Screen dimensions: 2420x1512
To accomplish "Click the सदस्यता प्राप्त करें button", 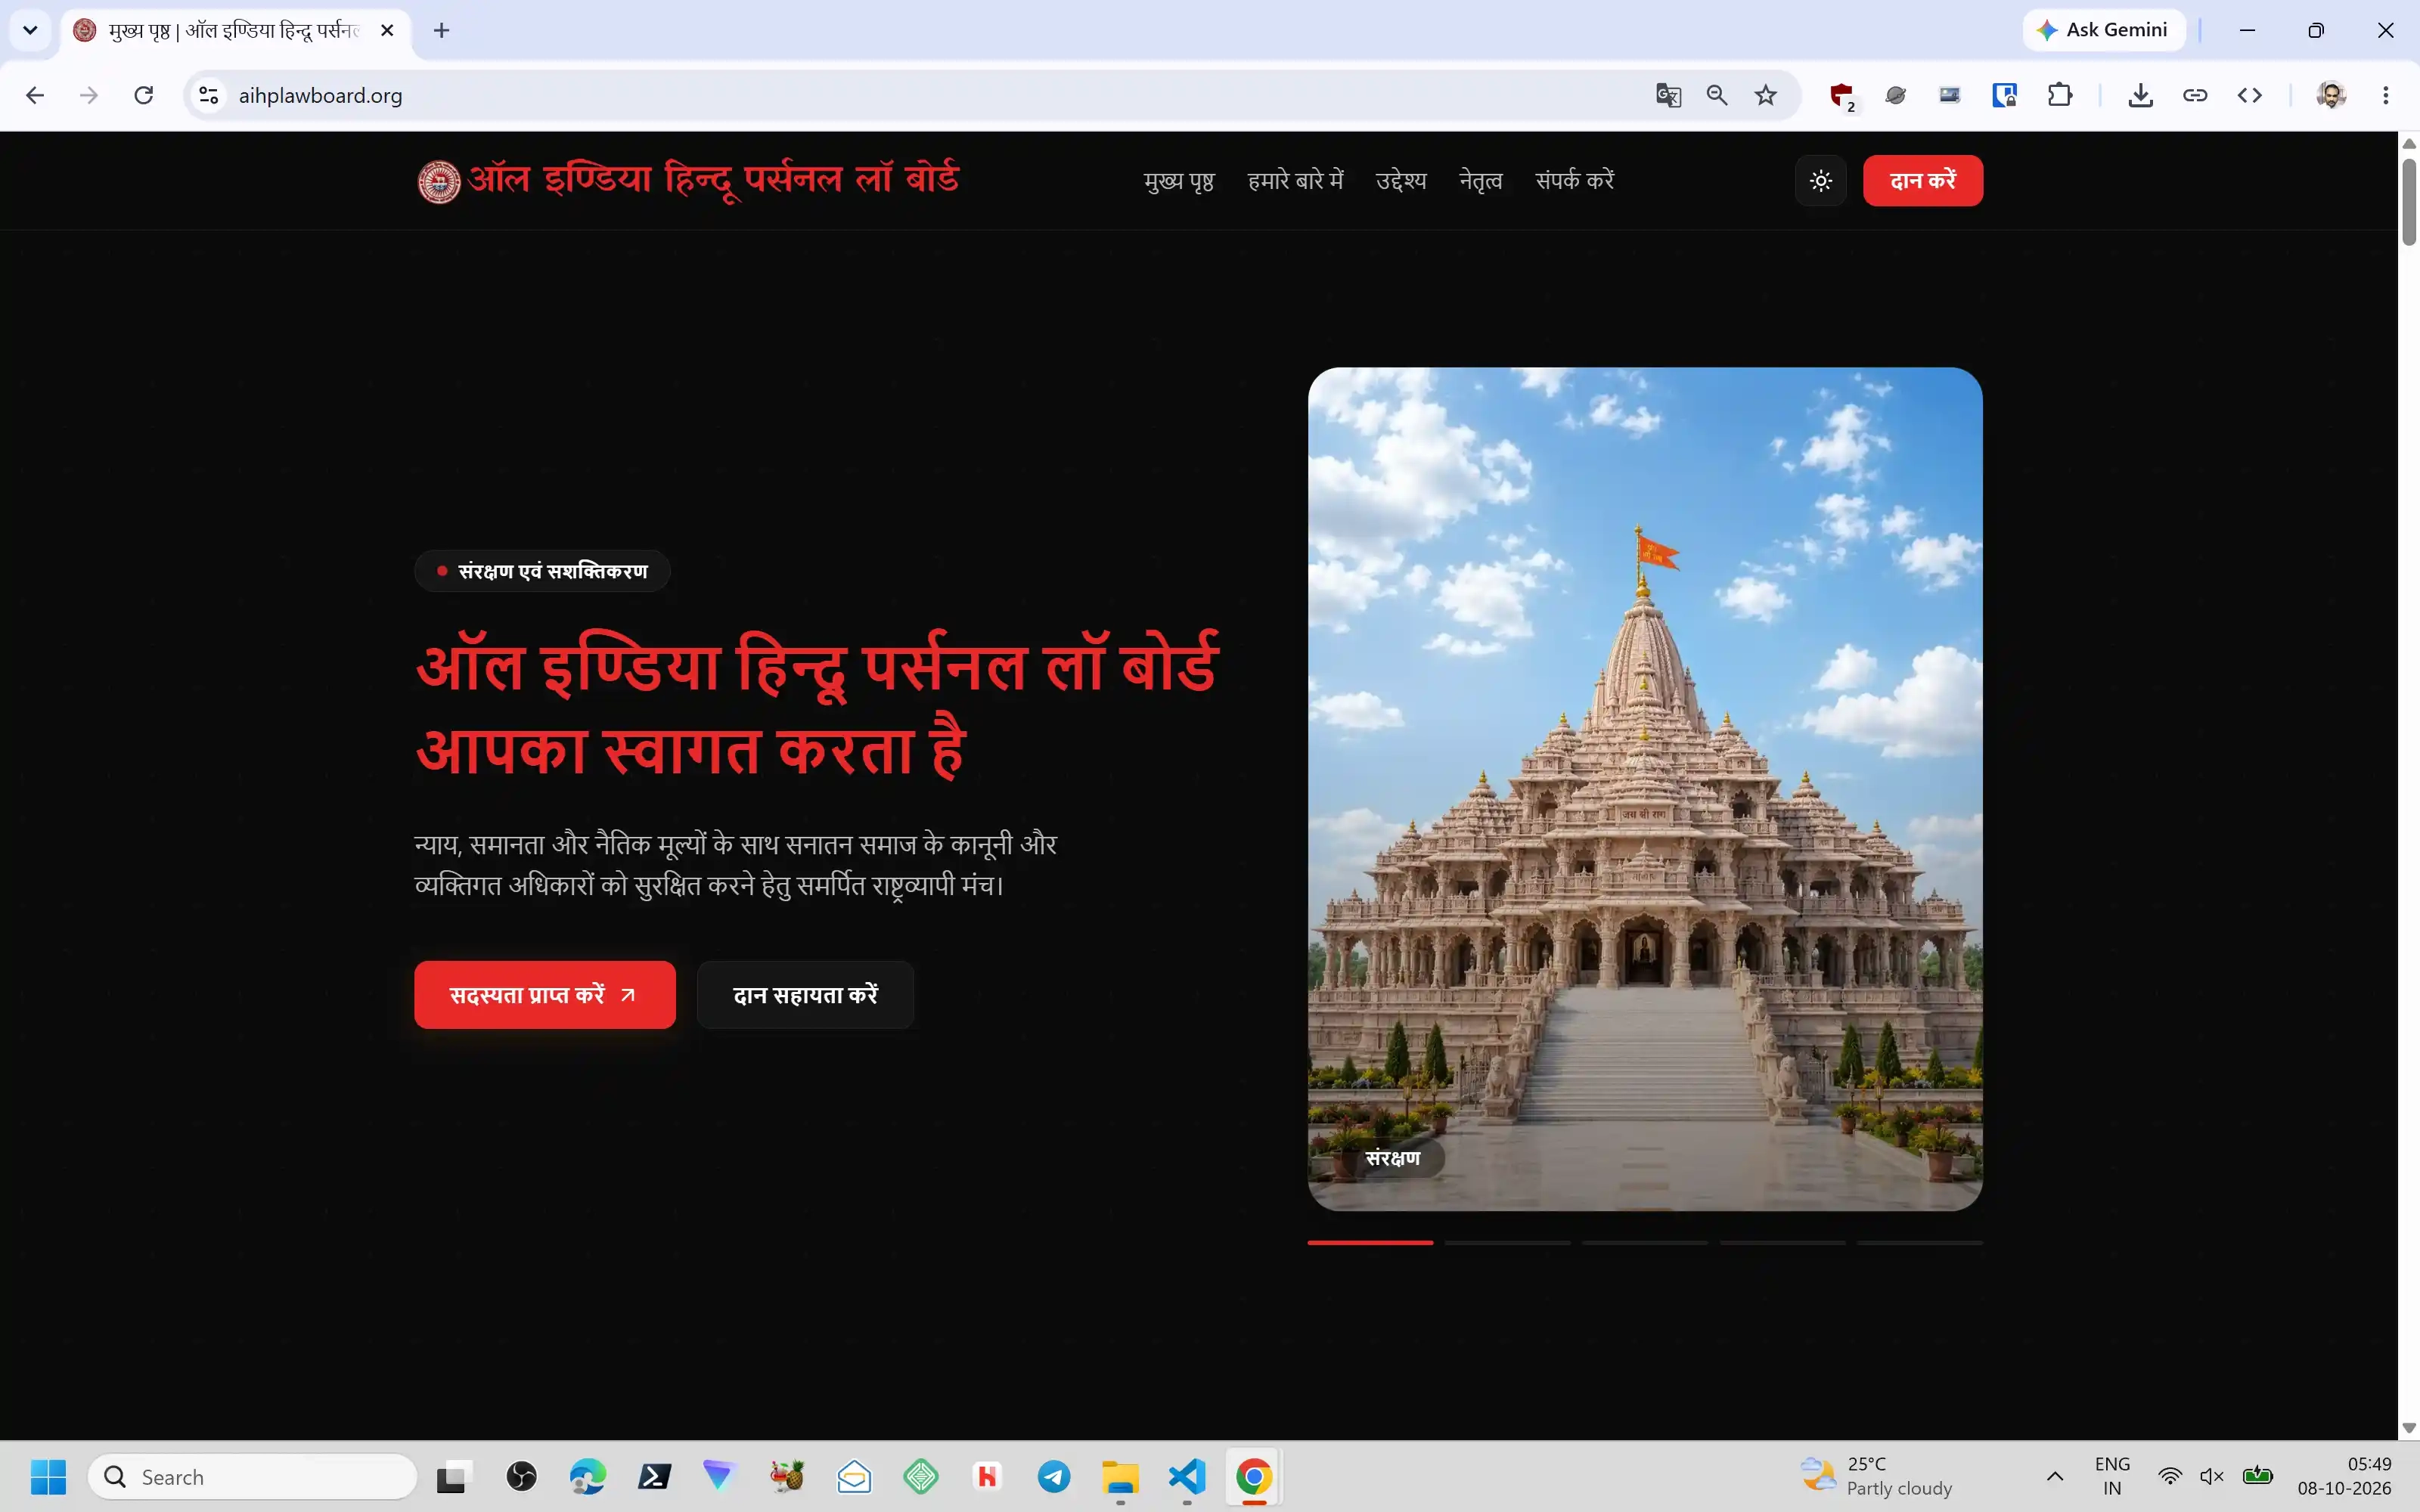I will (545, 995).
